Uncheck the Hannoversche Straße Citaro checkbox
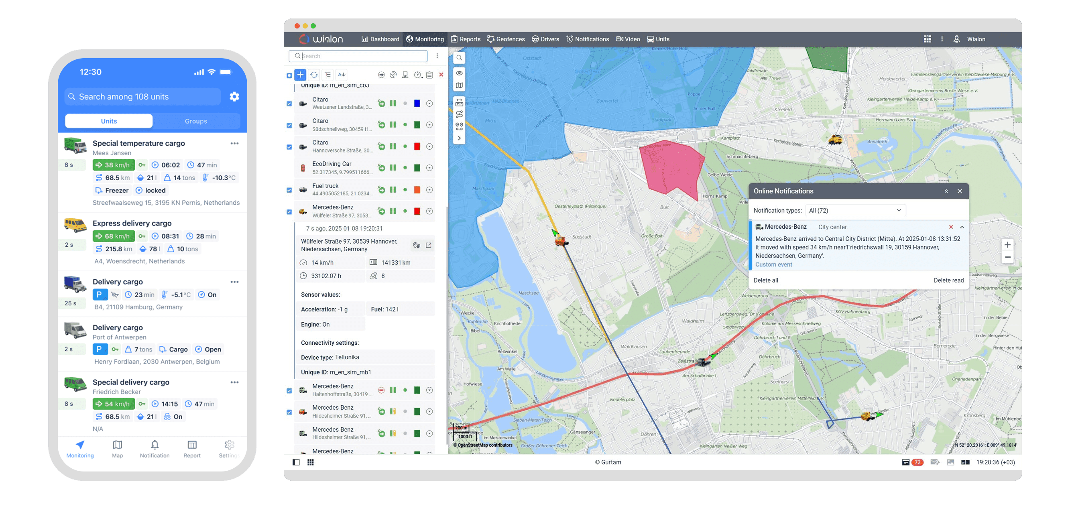Viewport: 1070px width, 506px height. [x=289, y=146]
